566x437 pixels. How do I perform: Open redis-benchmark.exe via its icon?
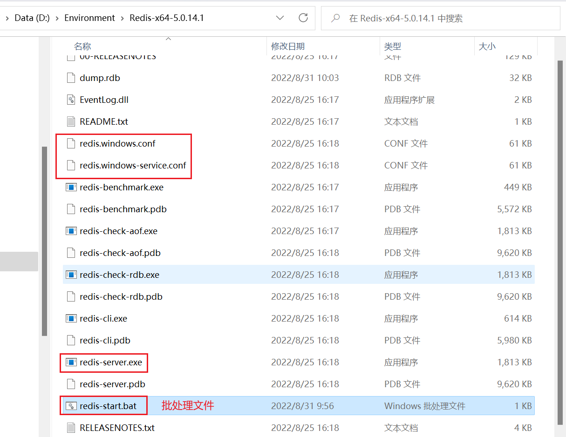(71, 187)
